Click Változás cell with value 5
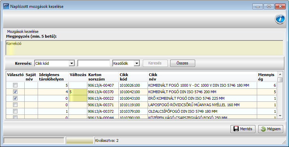 pyautogui.click(x=78, y=92)
